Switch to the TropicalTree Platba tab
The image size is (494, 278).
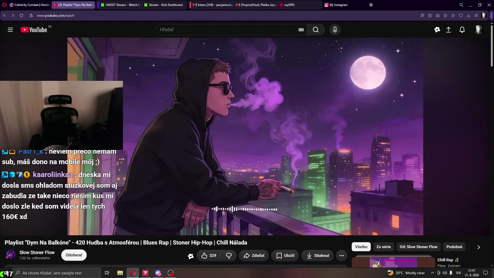coord(256,5)
